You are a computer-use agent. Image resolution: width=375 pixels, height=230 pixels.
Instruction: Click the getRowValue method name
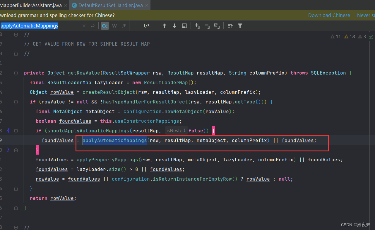point(84,73)
